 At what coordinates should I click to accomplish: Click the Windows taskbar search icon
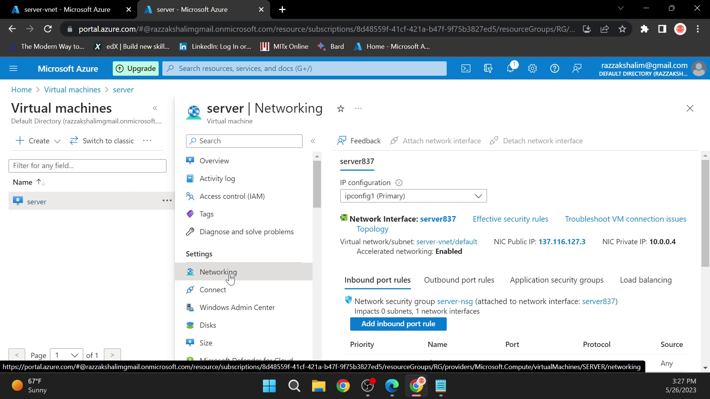click(295, 387)
